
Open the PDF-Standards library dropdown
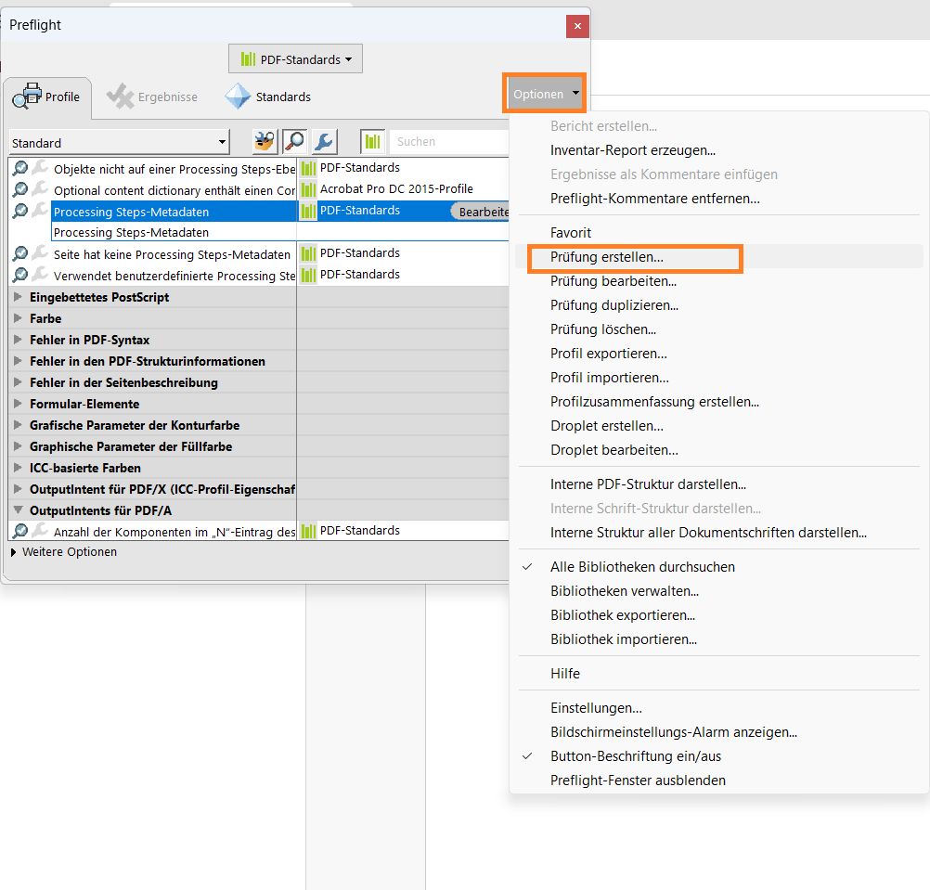[x=295, y=58]
